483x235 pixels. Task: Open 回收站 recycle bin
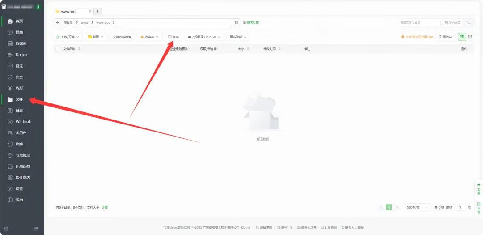(x=445, y=37)
